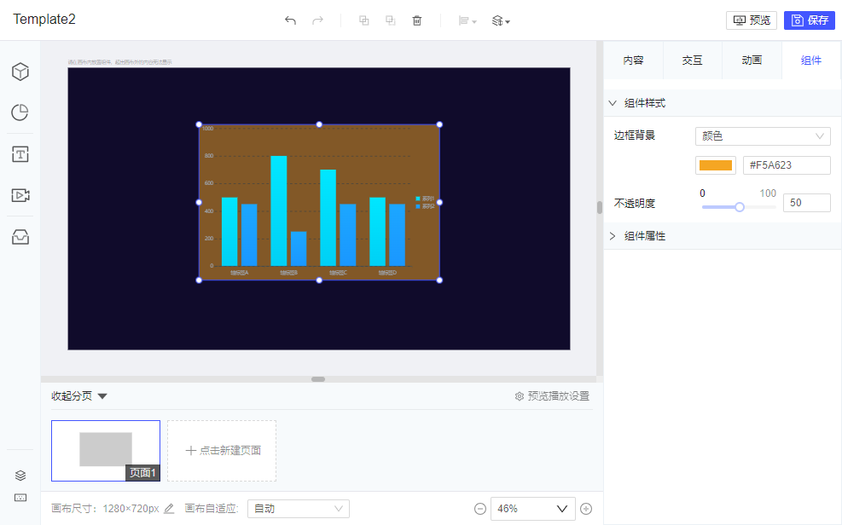
Task: Click the bottom-right resize handle of the chart
Action: point(440,280)
